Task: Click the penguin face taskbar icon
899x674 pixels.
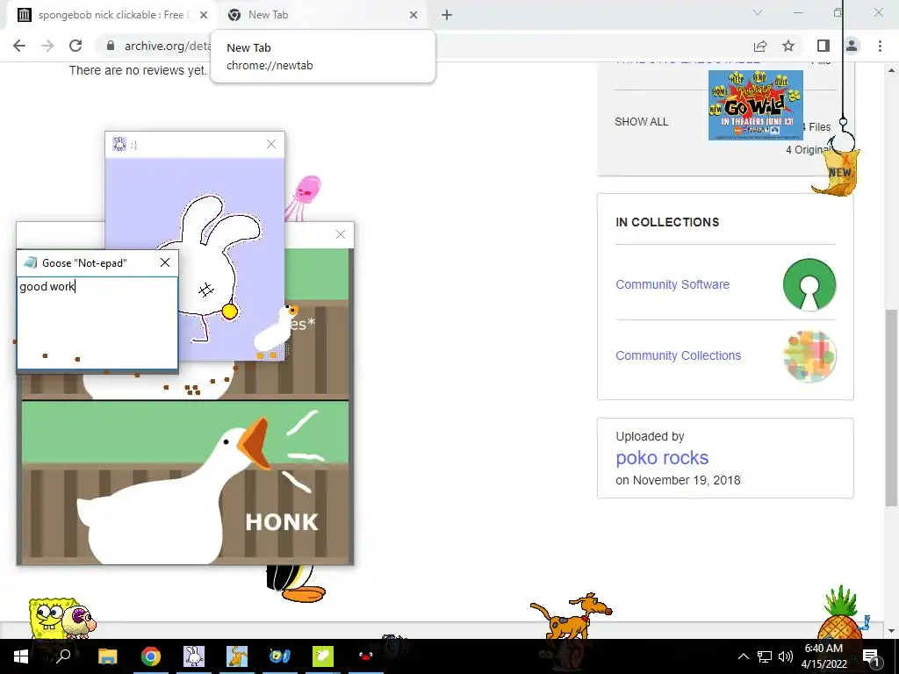Action: (x=366, y=656)
